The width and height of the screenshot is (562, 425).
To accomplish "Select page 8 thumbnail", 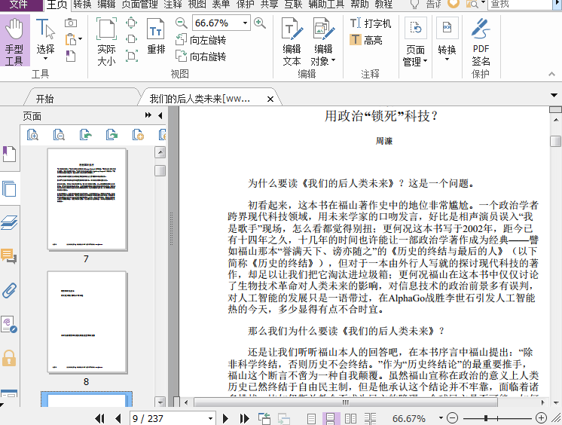I will point(87,322).
